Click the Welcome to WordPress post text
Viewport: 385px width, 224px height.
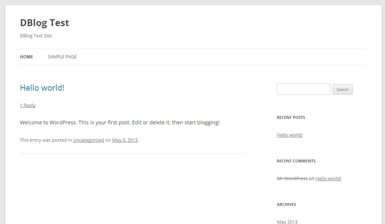[120, 122]
